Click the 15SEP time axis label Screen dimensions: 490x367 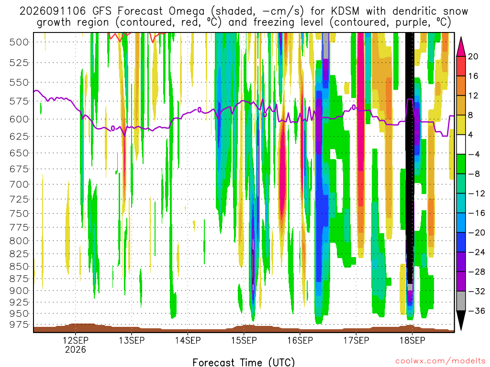pos(244,340)
